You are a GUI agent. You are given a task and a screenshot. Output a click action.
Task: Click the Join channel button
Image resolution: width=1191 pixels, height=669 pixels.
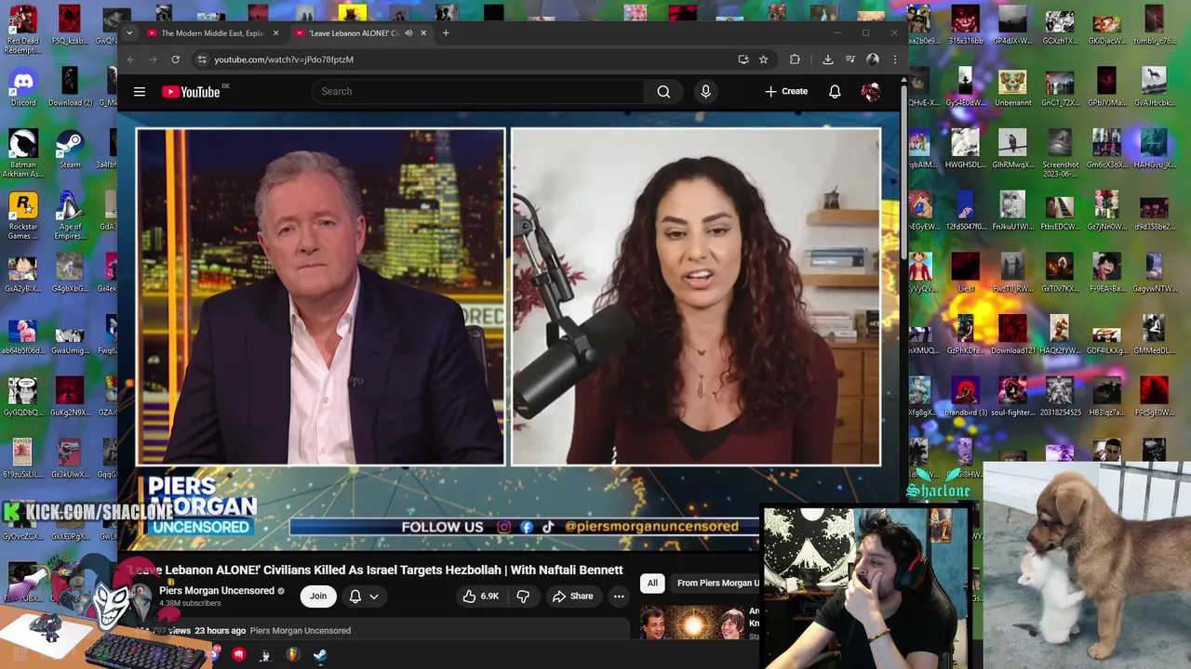coord(318,597)
